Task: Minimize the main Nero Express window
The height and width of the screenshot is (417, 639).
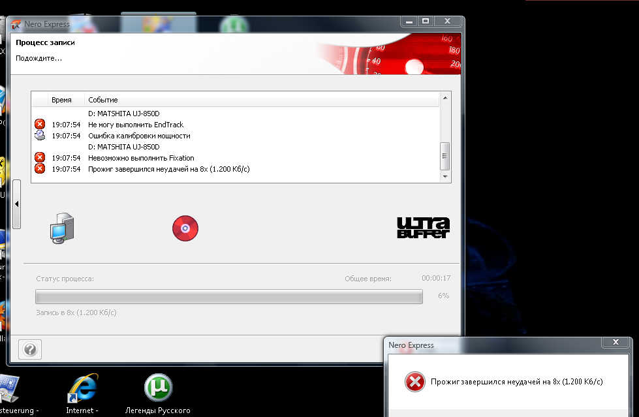Action: [409, 21]
